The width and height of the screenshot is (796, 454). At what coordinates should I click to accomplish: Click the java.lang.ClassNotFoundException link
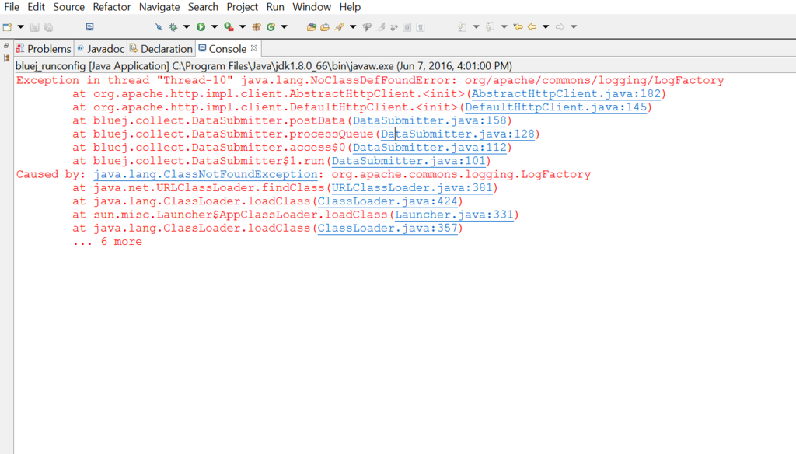click(x=205, y=175)
